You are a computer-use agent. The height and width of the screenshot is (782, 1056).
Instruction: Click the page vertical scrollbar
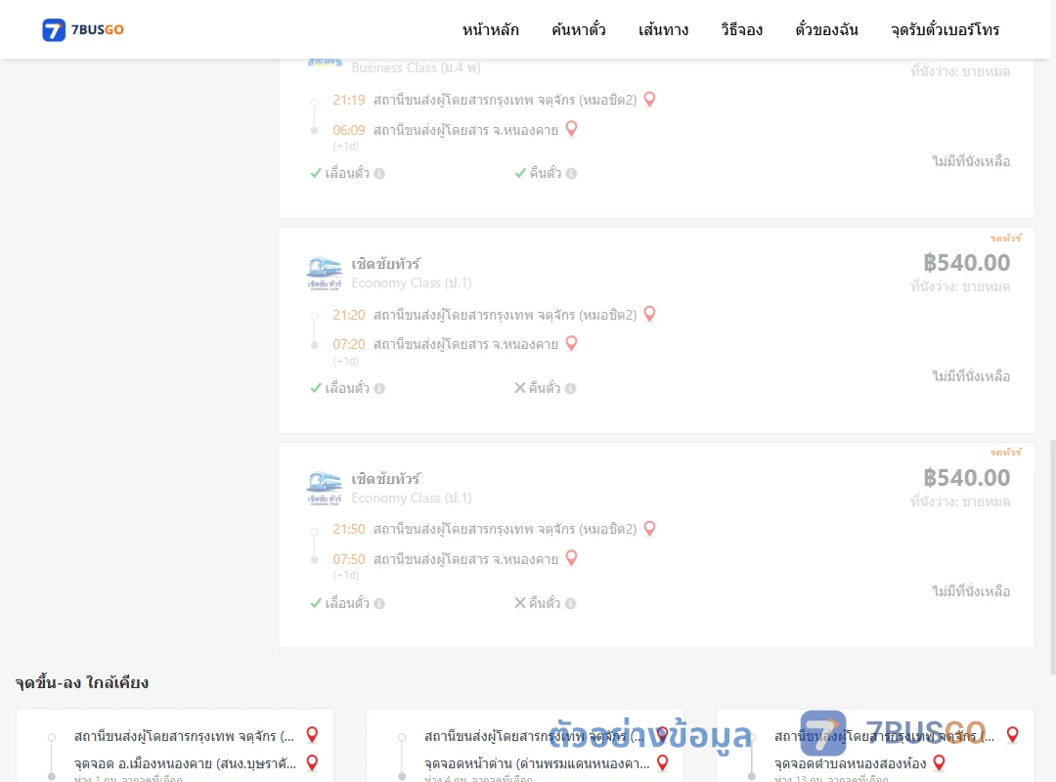point(1053,557)
